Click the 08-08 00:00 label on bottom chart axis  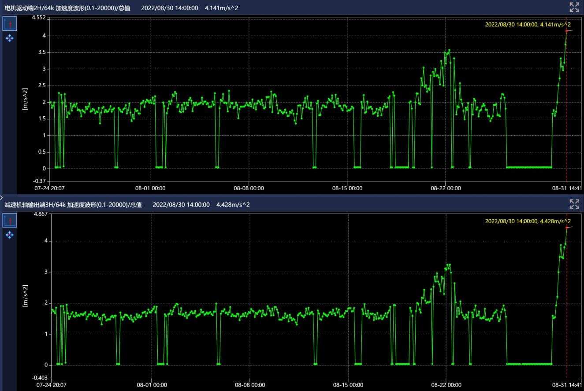(250, 385)
